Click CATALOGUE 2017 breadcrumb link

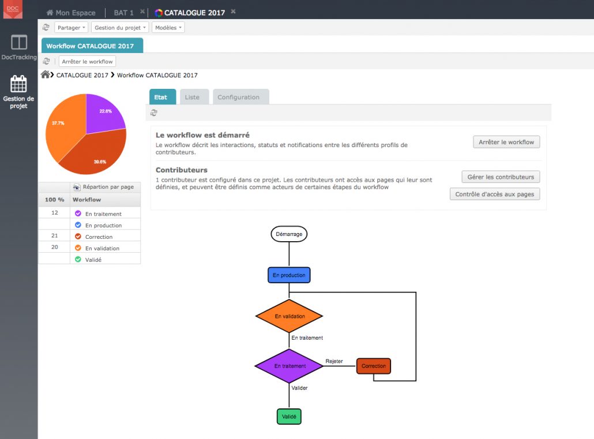click(x=82, y=75)
